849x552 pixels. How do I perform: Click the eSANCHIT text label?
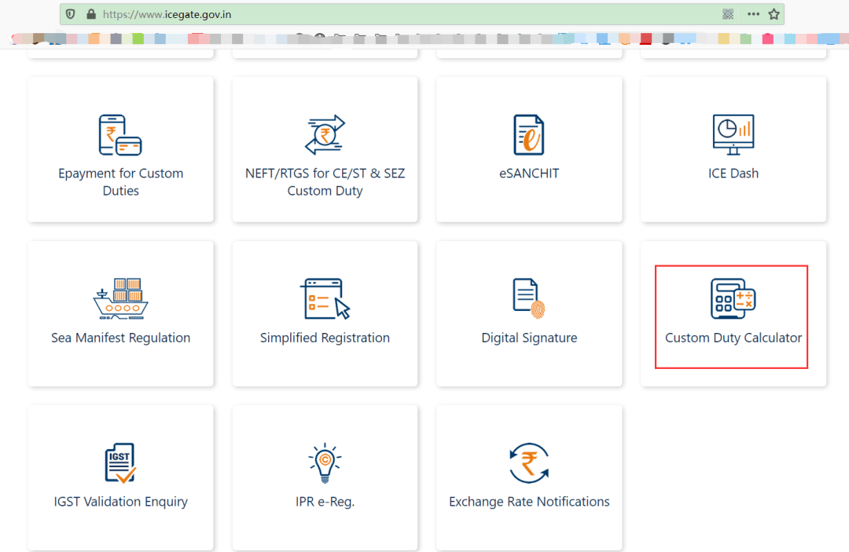pos(529,174)
